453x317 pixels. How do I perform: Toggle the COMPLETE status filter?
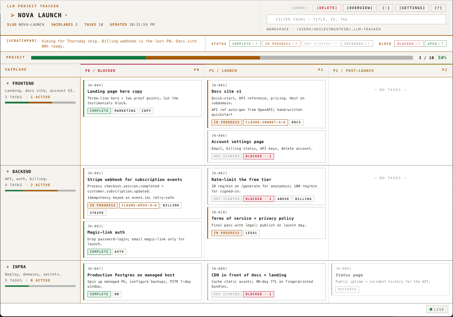click(x=245, y=43)
